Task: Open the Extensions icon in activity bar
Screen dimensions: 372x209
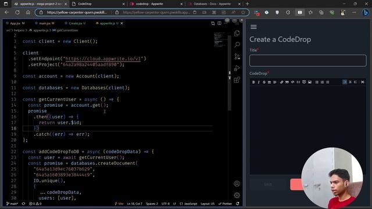Action: pyautogui.click(x=237, y=80)
